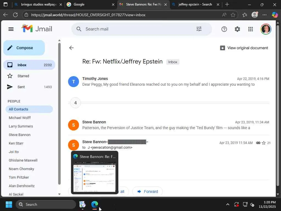281x211 pixels.
Task: Select contact Ghislaine Maxwell
Action: 23,160
